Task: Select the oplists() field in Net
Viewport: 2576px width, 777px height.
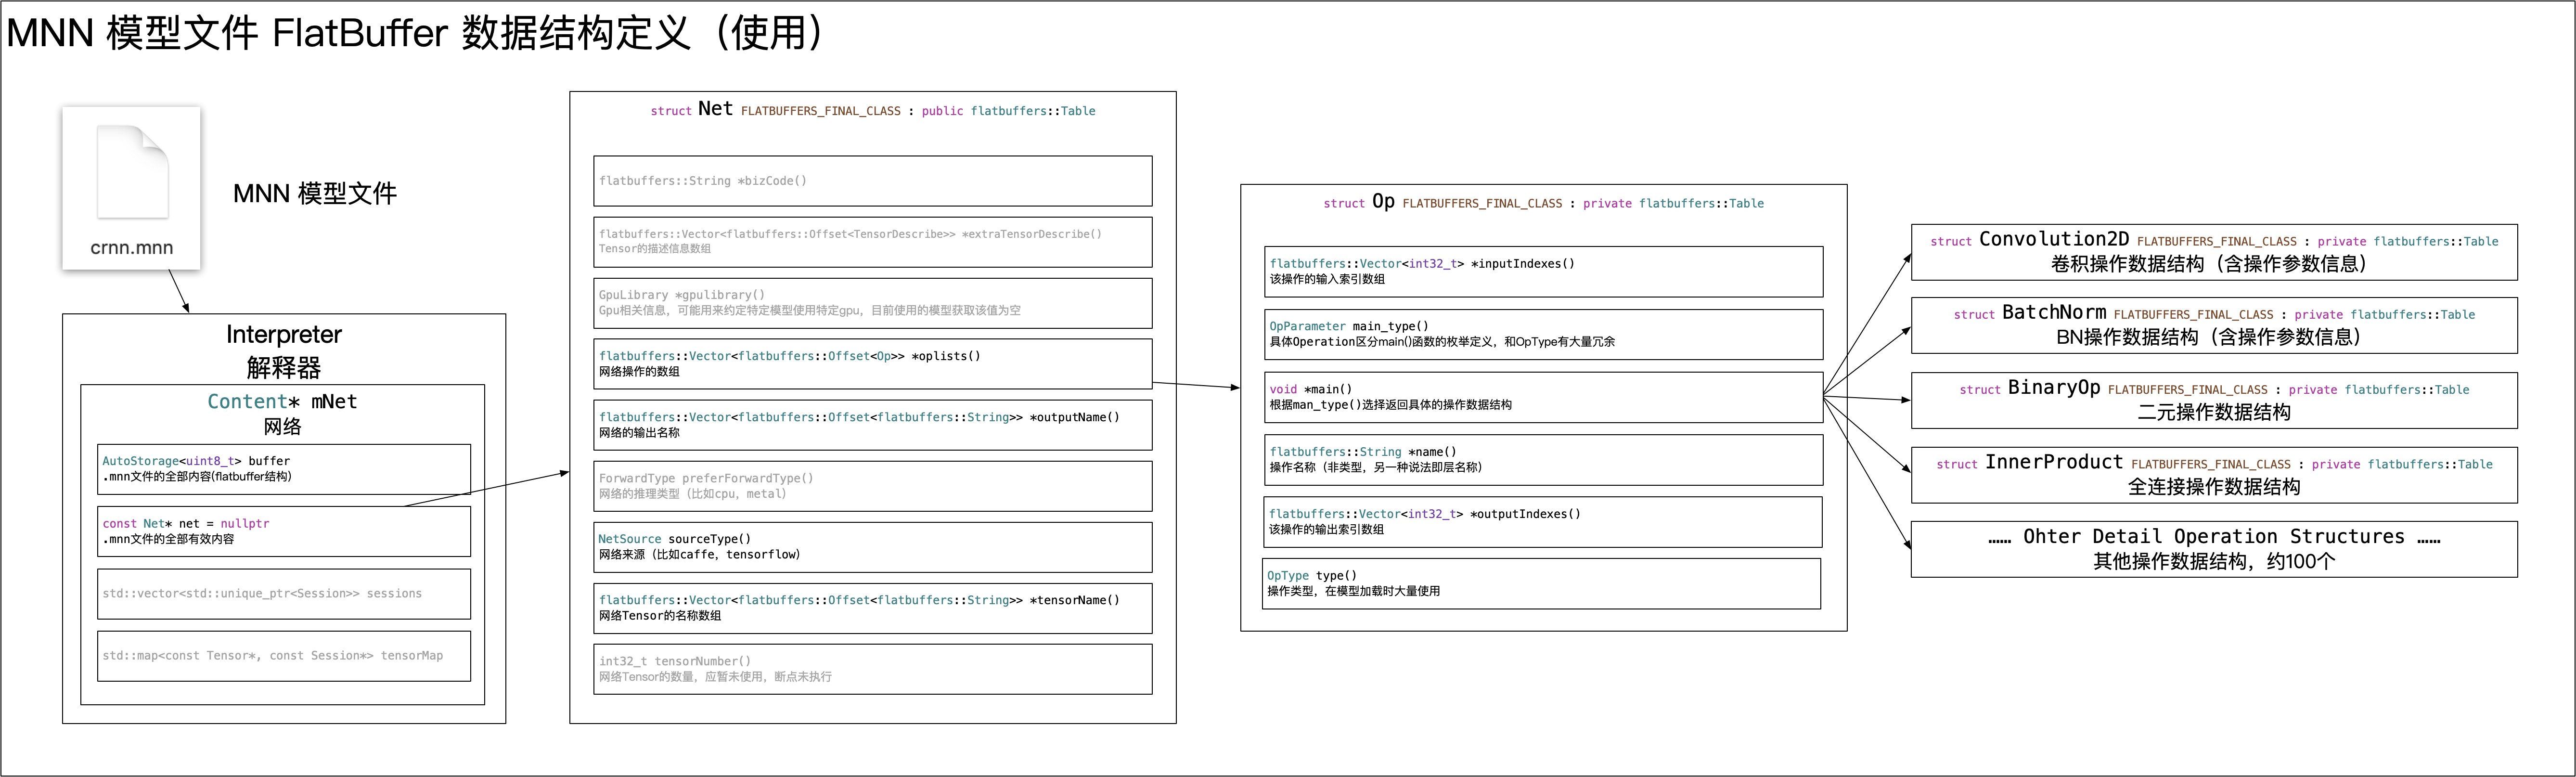Action: click(872, 364)
